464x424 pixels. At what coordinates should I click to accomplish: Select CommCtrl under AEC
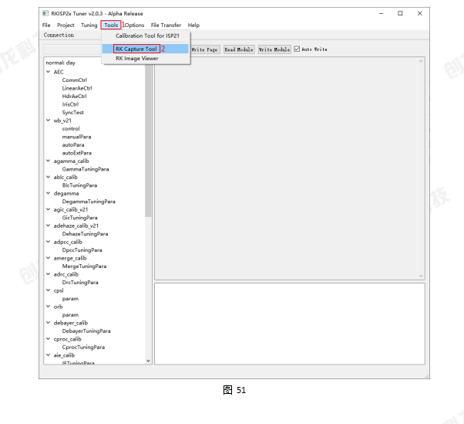[75, 80]
